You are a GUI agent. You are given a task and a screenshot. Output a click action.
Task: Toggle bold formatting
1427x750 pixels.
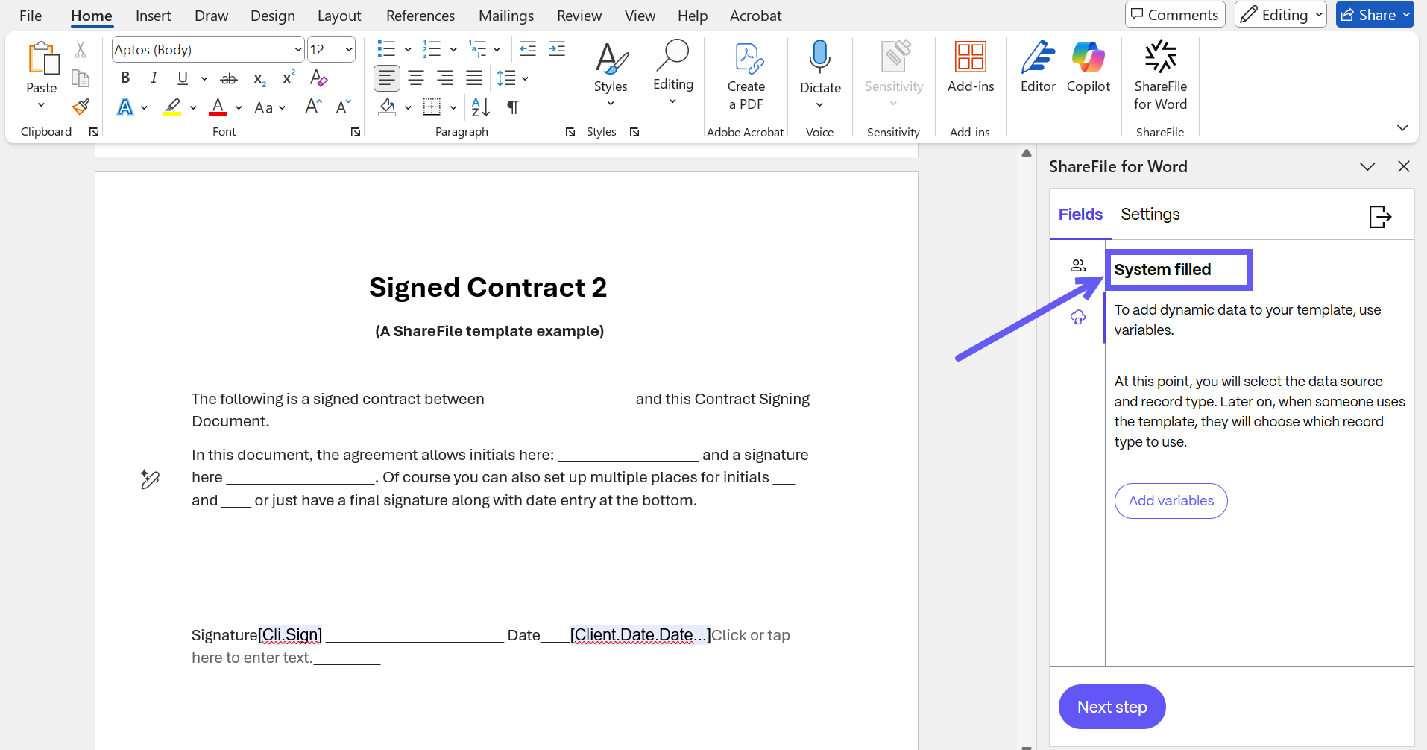(125, 78)
